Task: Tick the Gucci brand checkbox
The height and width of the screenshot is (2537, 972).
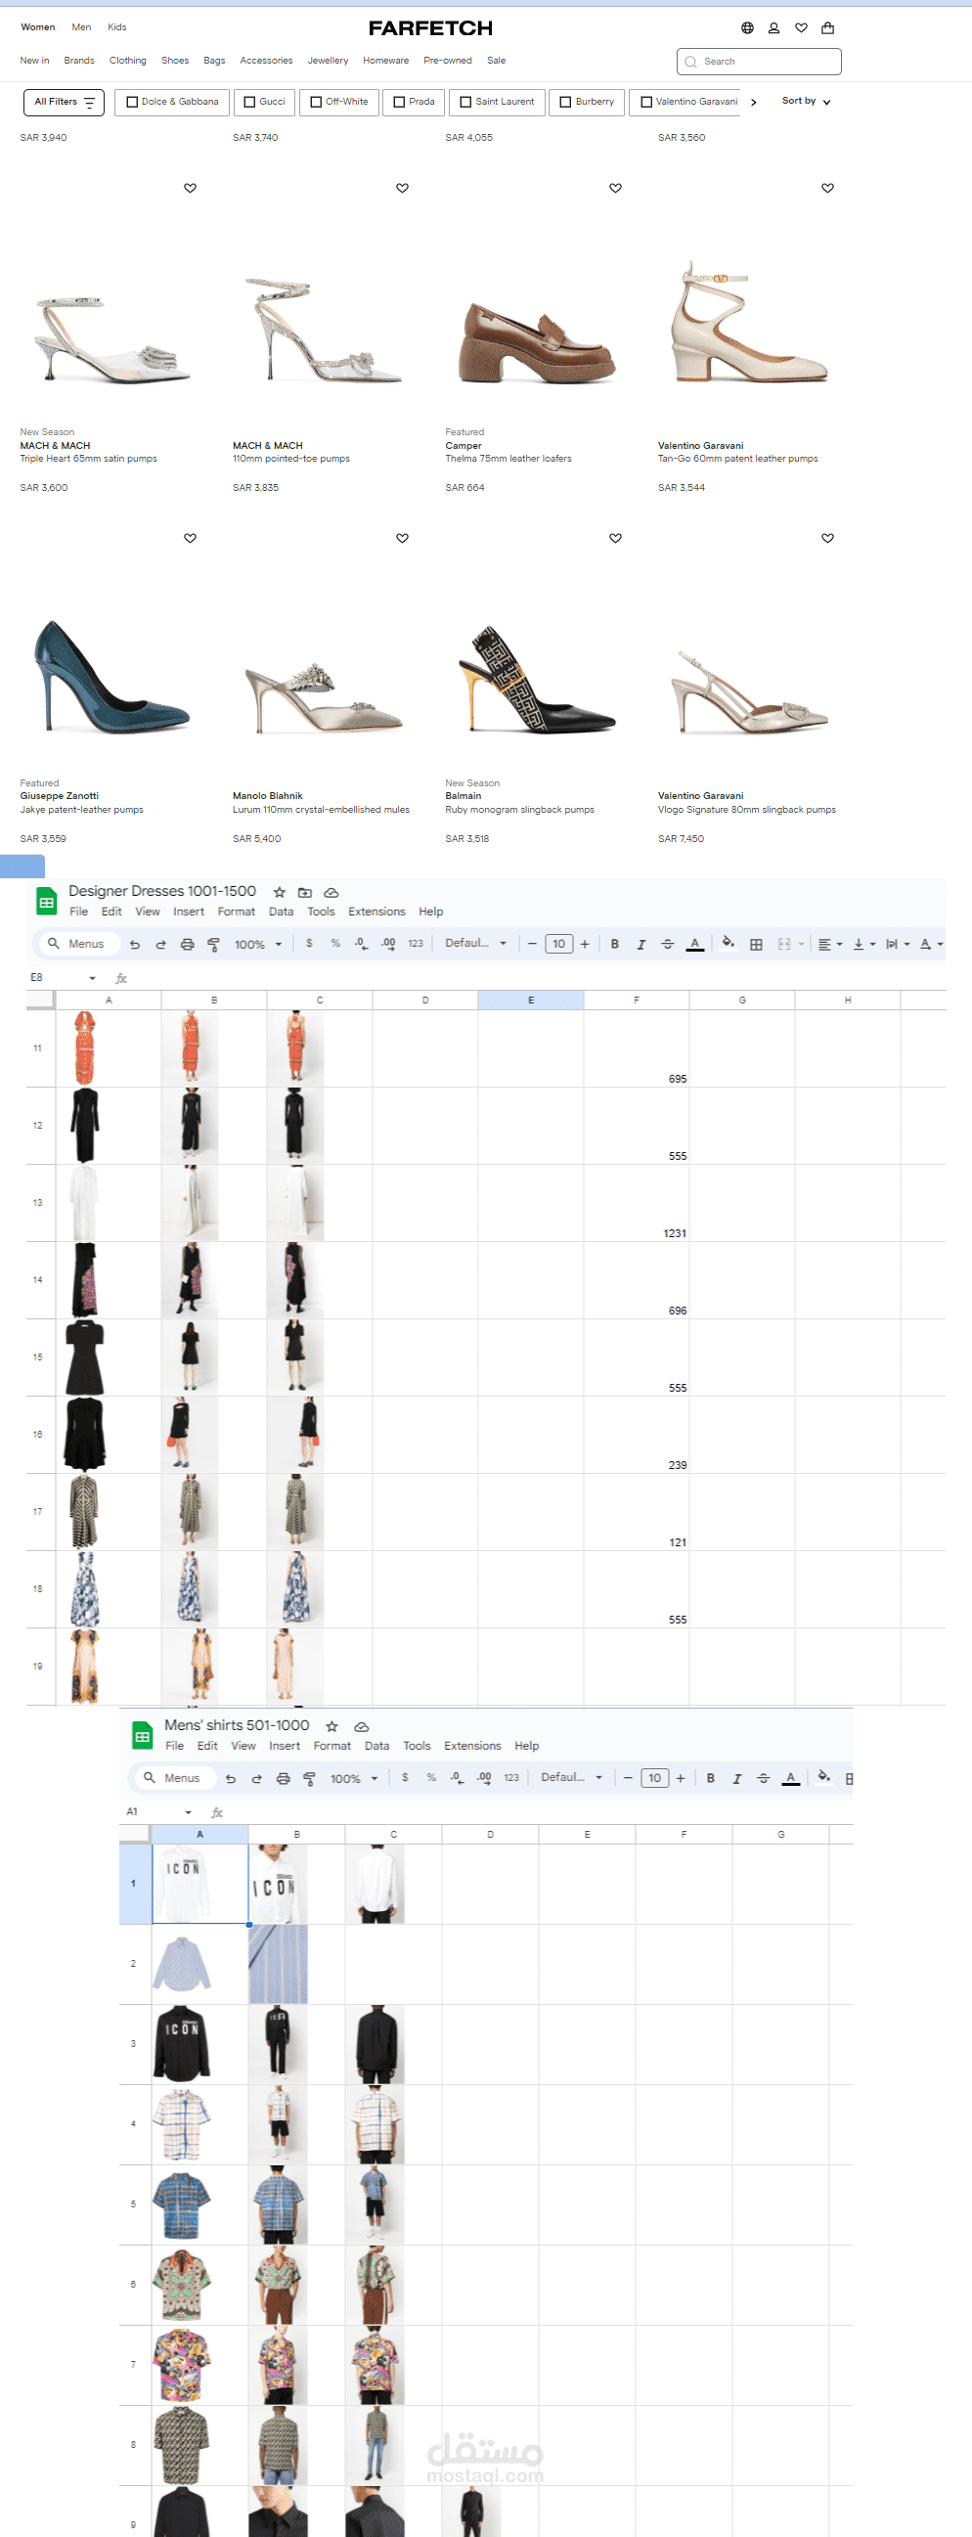Action: [x=264, y=102]
